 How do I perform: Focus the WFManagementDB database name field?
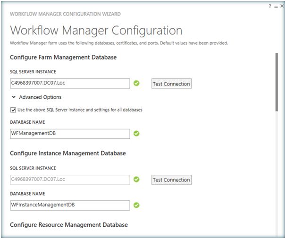click(70, 134)
